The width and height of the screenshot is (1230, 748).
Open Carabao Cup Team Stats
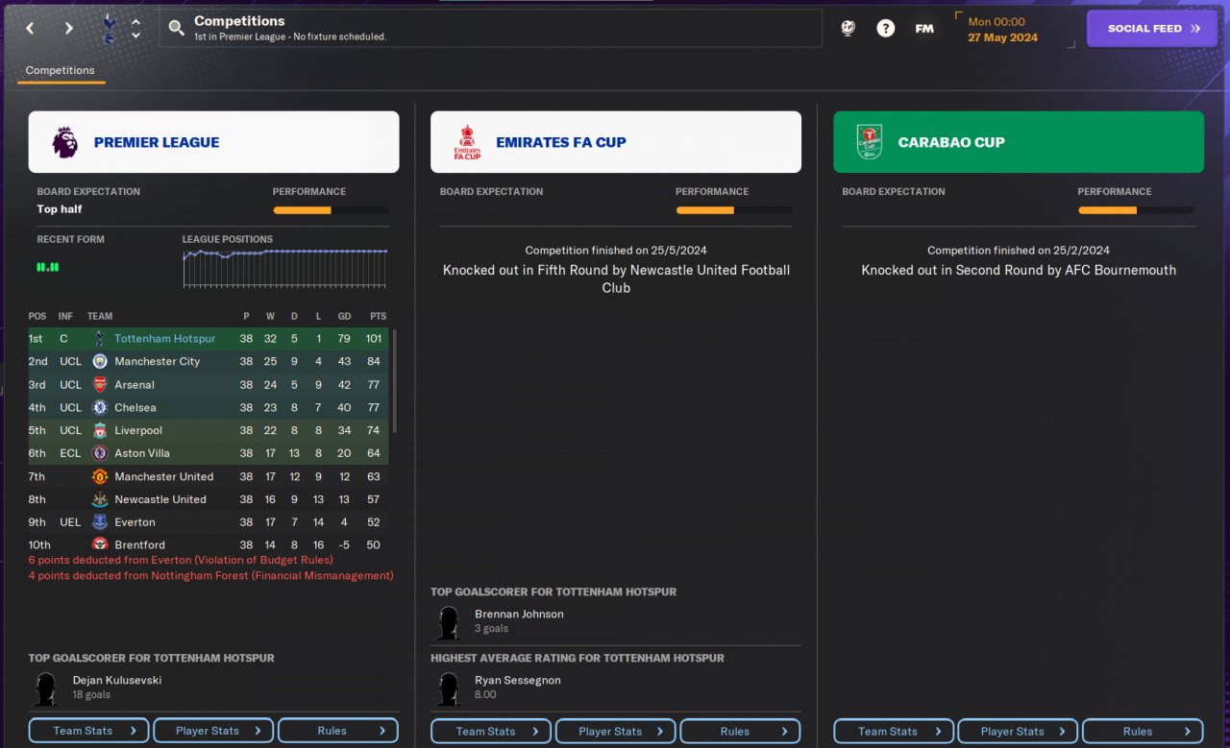click(x=894, y=731)
